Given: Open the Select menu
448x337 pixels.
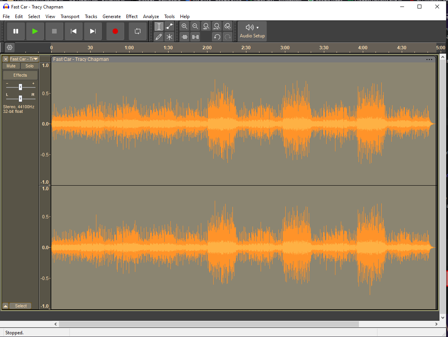Looking at the screenshot, I should (34, 17).
